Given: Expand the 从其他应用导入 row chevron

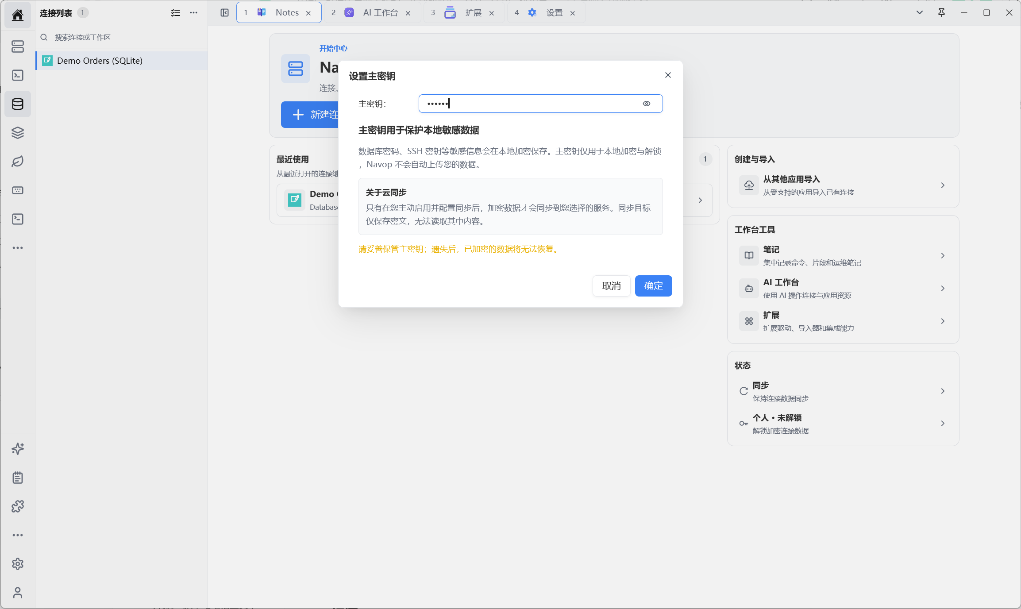Looking at the screenshot, I should pyautogui.click(x=943, y=185).
